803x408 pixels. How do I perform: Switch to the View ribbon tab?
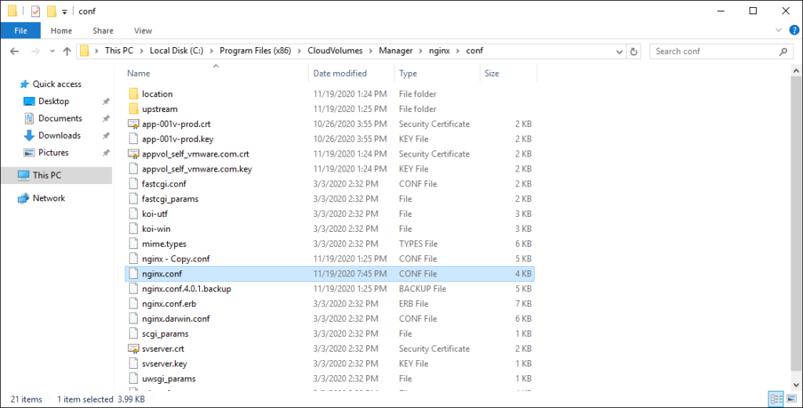point(143,31)
